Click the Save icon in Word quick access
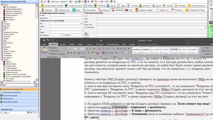213x120 pixels. 44,40
